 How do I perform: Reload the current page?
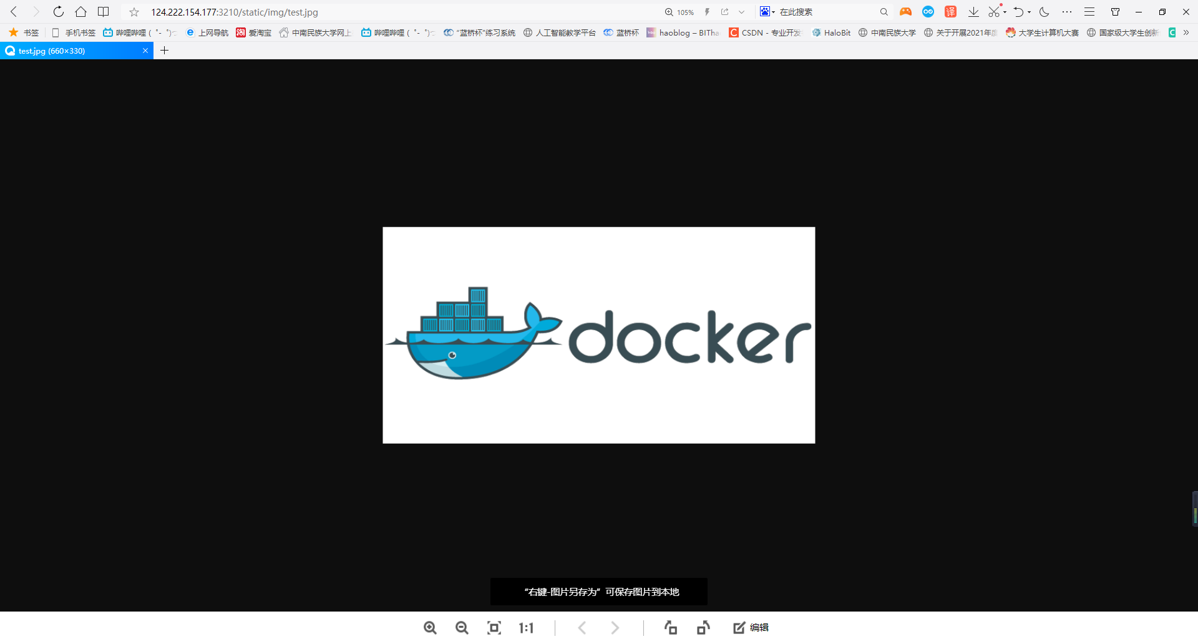(x=58, y=12)
